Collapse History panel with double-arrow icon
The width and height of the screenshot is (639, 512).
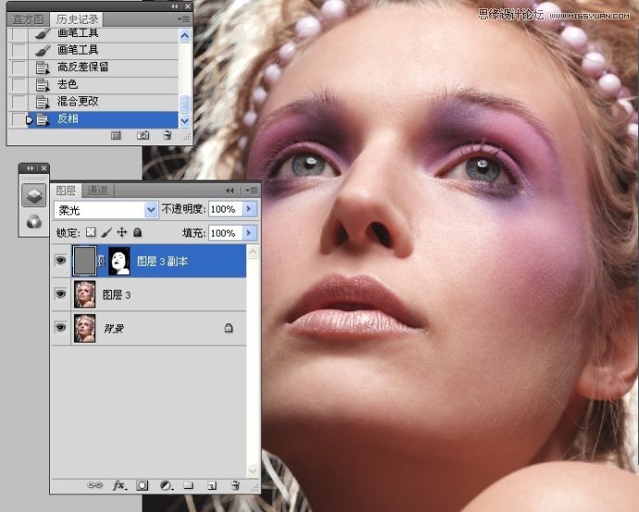click(174, 6)
